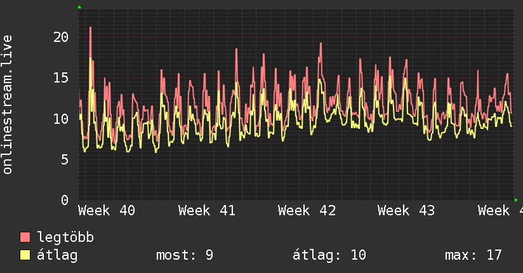The image size is (523, 273).
Task: Click the Week 43 axis label
Action: pos(406,211)
